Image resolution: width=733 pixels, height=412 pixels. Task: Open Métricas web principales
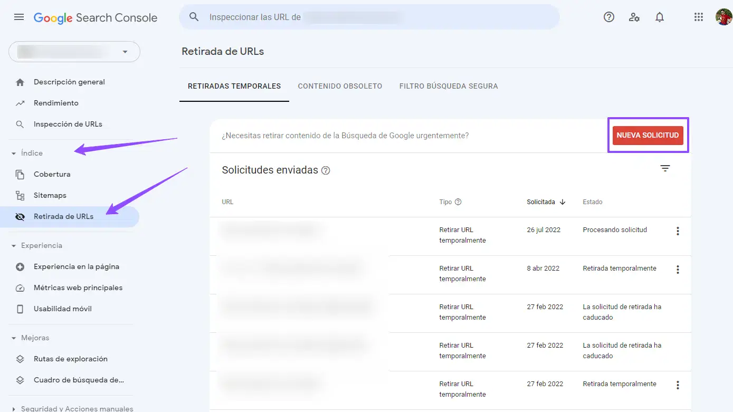(78, 288)
